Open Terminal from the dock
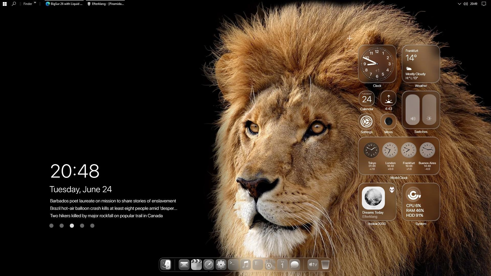491x276 pixels. coord(233,265)
